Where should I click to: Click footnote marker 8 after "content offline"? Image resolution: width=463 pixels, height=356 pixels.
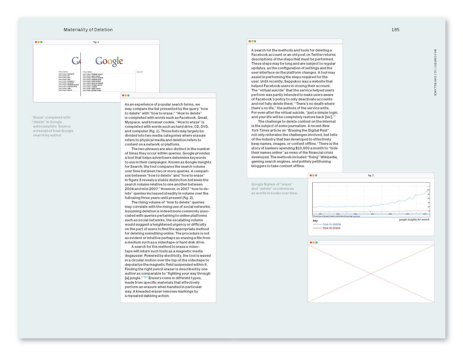tap(317, 143)
